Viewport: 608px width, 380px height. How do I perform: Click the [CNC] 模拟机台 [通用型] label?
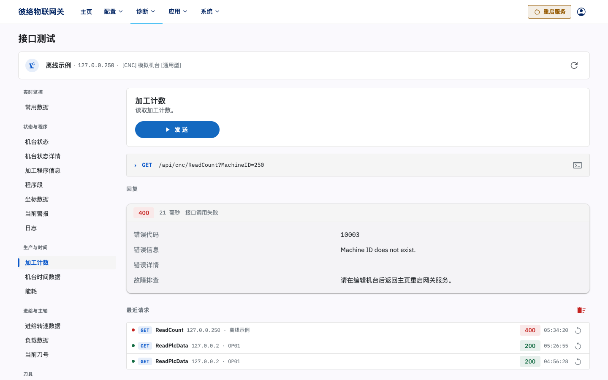coord(152,65)
